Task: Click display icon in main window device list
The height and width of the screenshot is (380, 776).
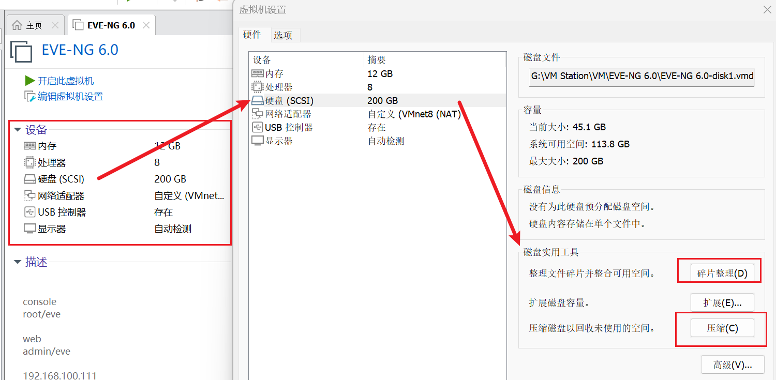Action: tap(29, 229)
